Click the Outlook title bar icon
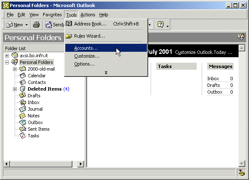The width and height of the screenshot is (249, 180). pyautogui.click(x=6, y=5)
